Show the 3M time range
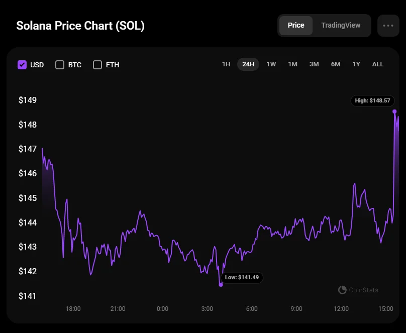Viewport: 406px width, 333px height. coord(314,64)
